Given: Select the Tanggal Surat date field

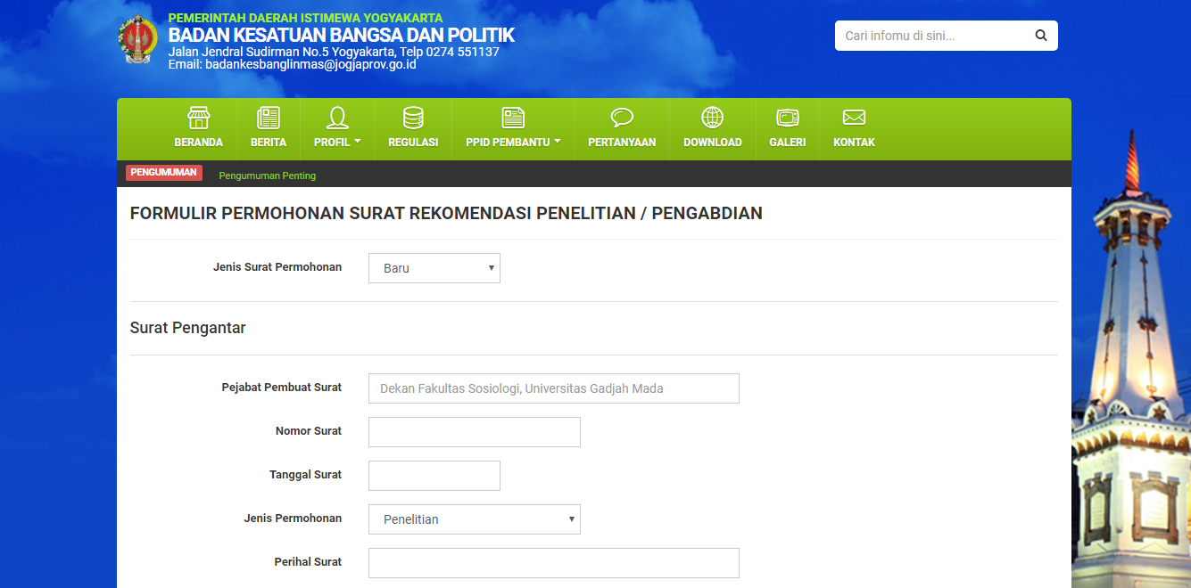Looking at the screenshot, I should 434,476.
